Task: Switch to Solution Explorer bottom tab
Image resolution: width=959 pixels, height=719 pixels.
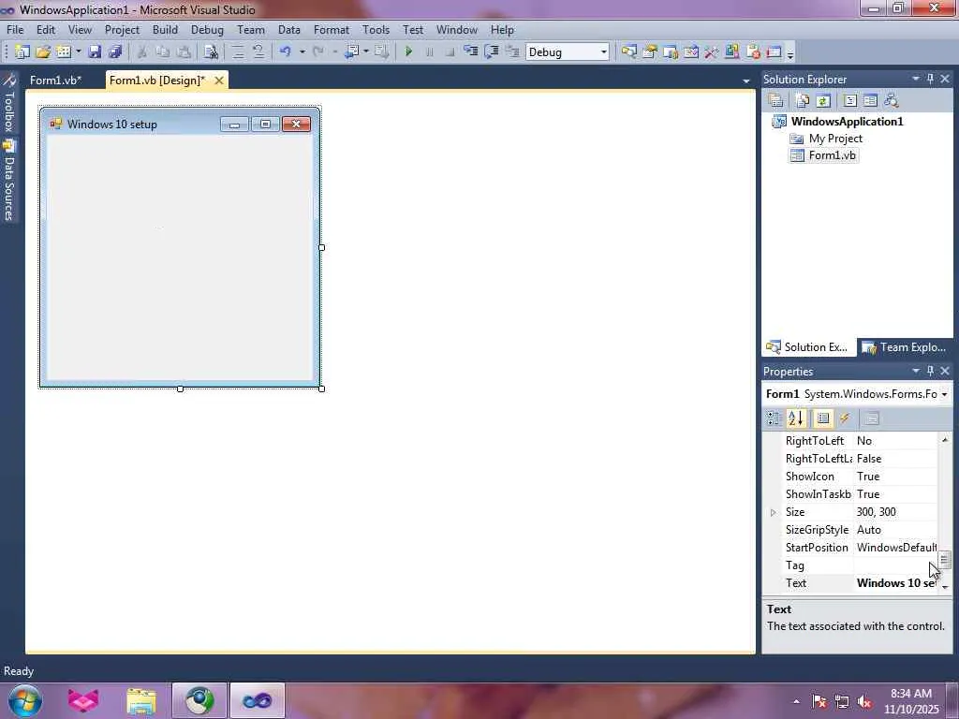Action: point(808,347)
